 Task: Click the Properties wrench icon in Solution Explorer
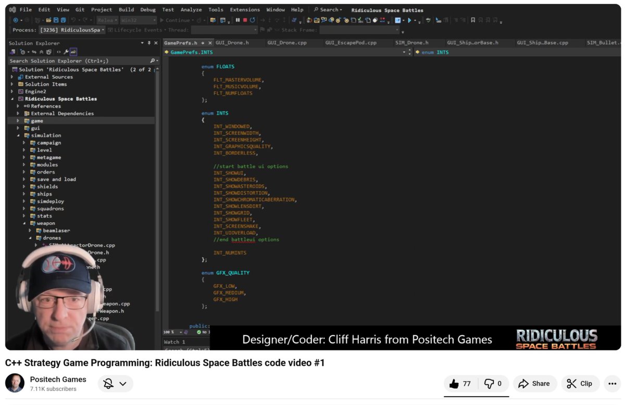(66, 52)
